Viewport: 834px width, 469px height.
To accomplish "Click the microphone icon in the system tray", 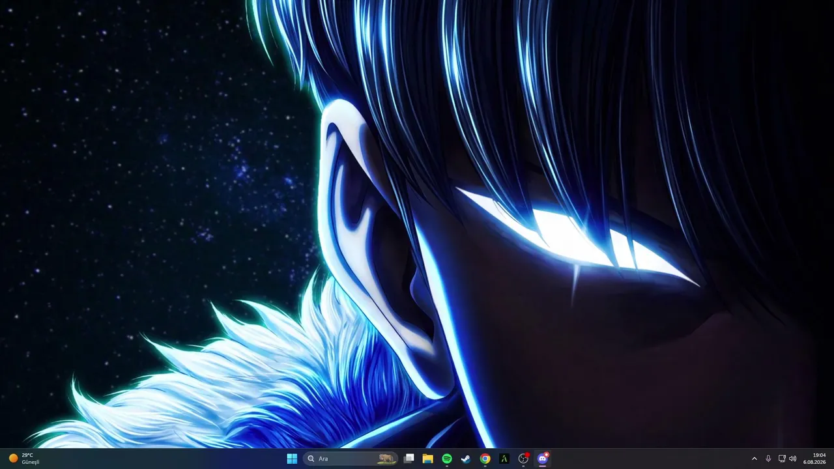I will point(768,459).
